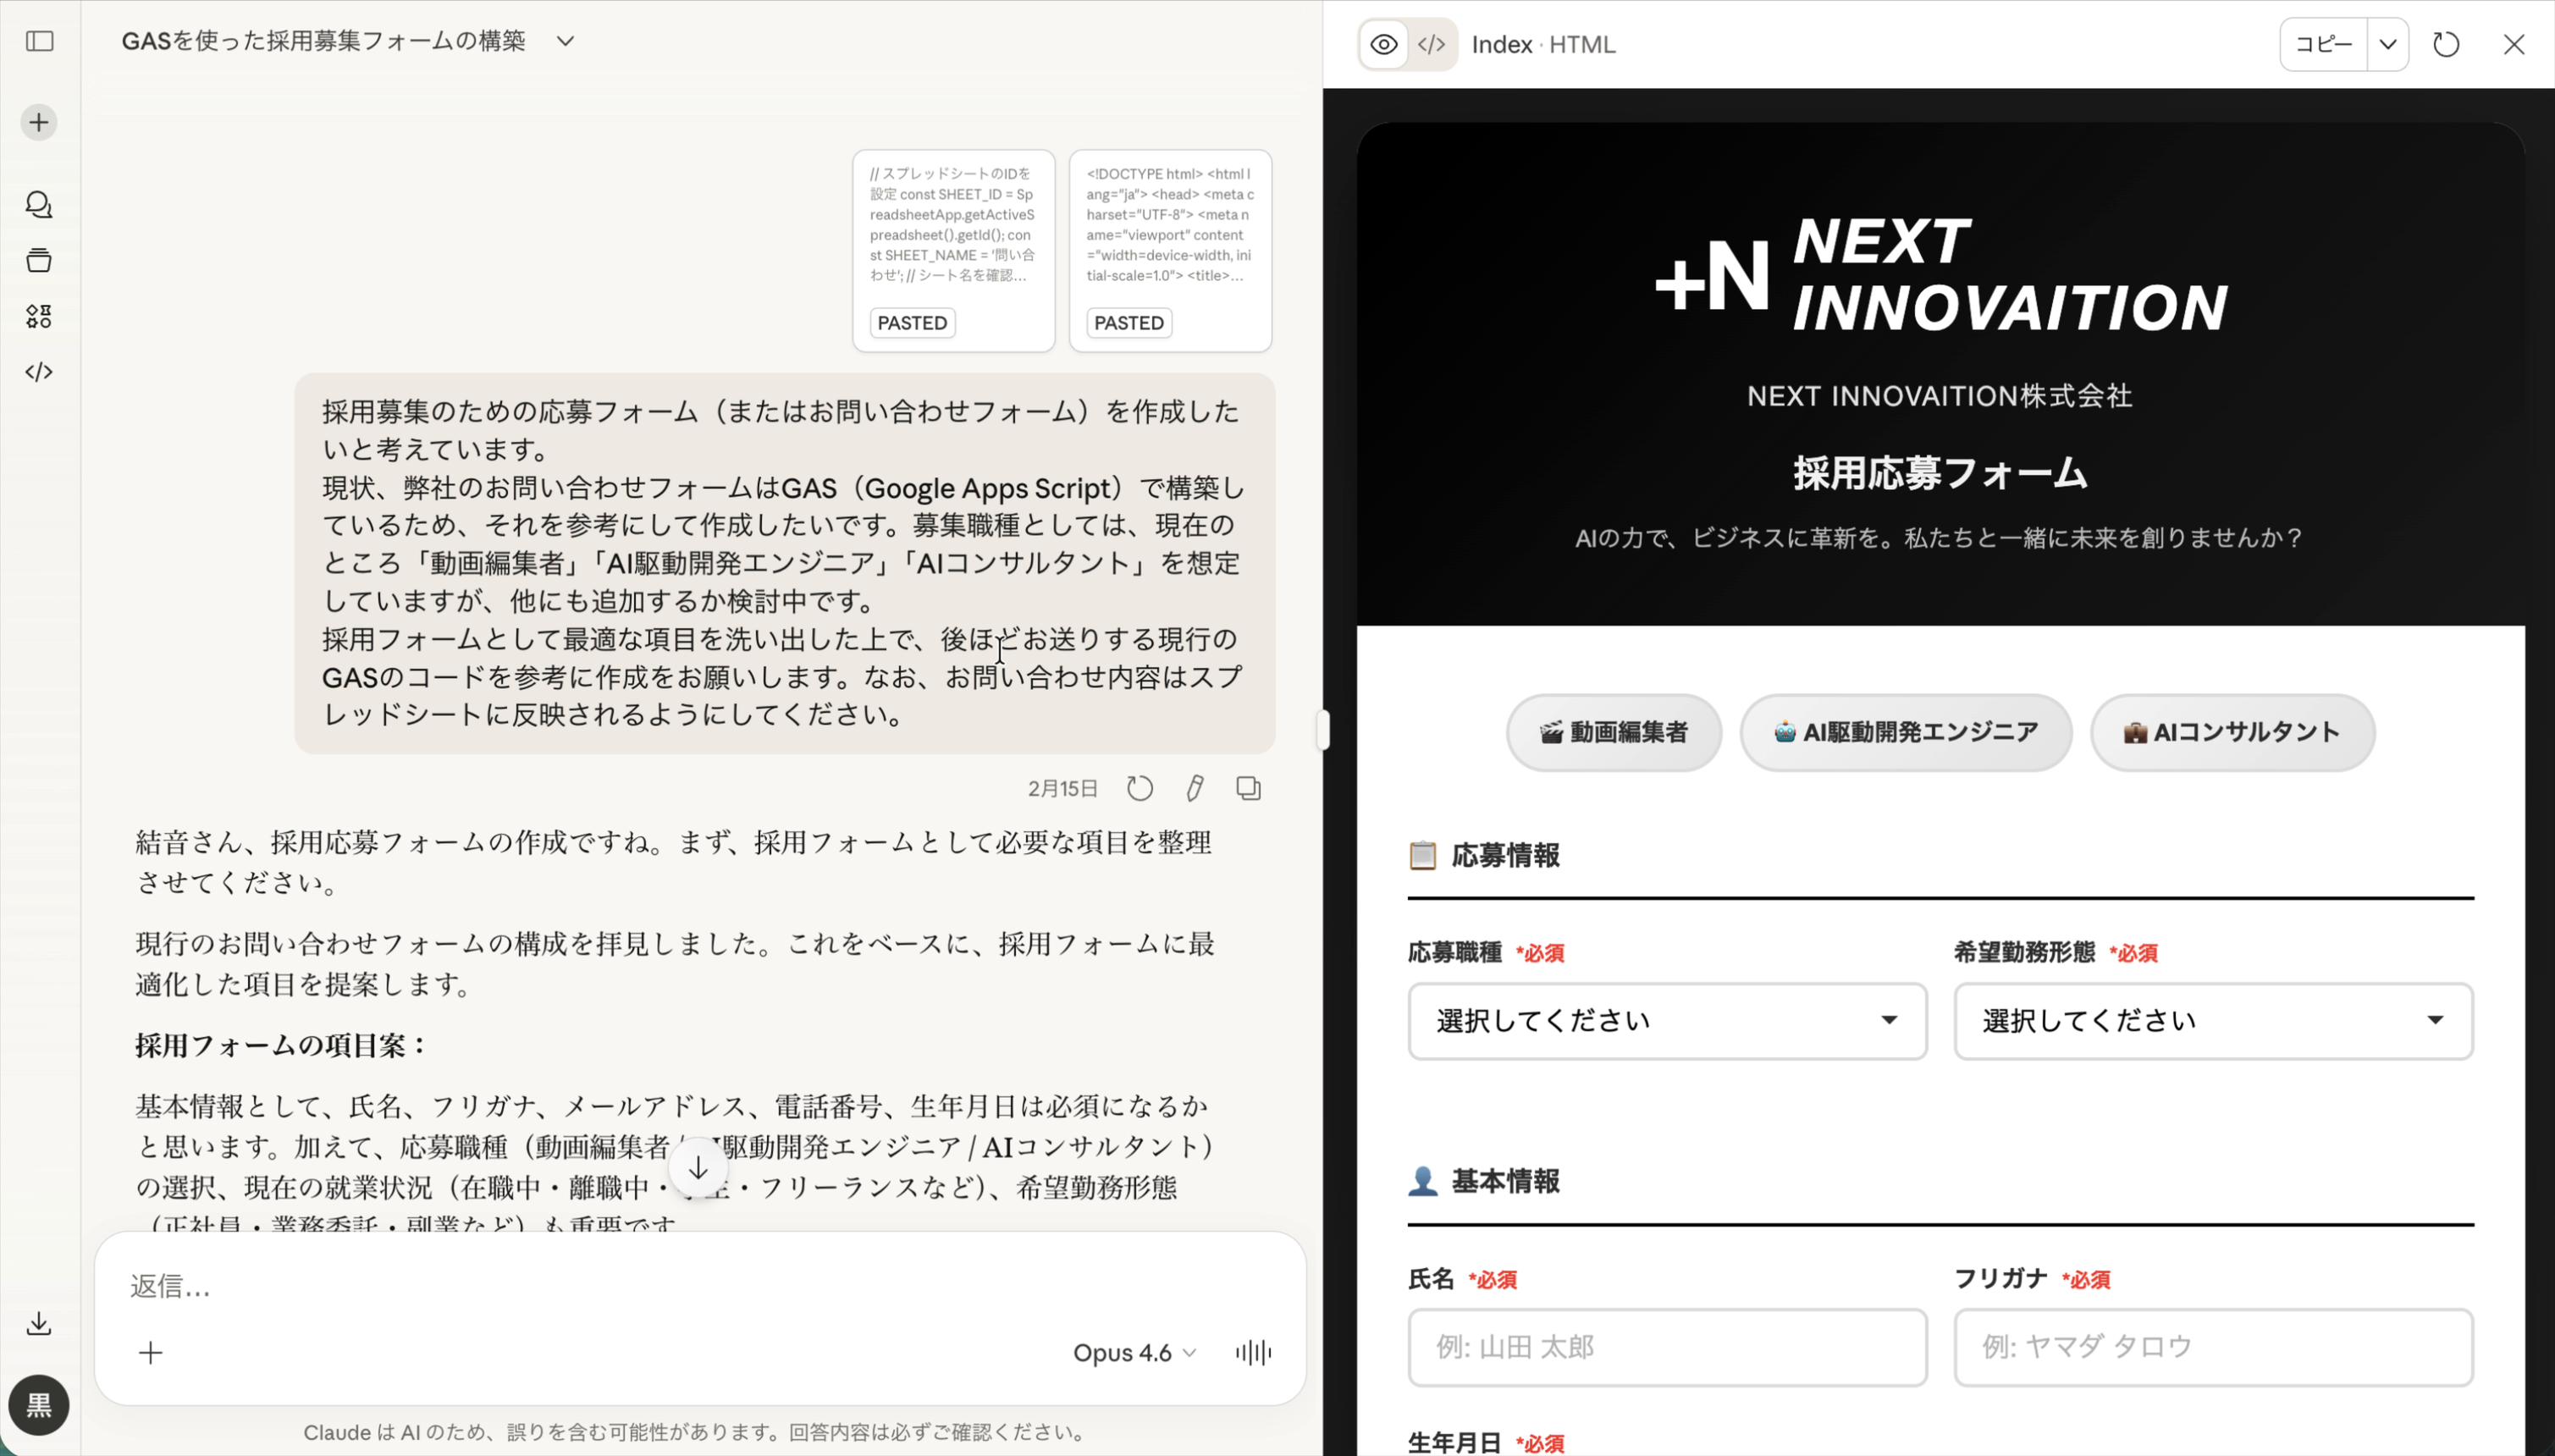Expand the Opus 4.6 model selector

[1134, 1353]
